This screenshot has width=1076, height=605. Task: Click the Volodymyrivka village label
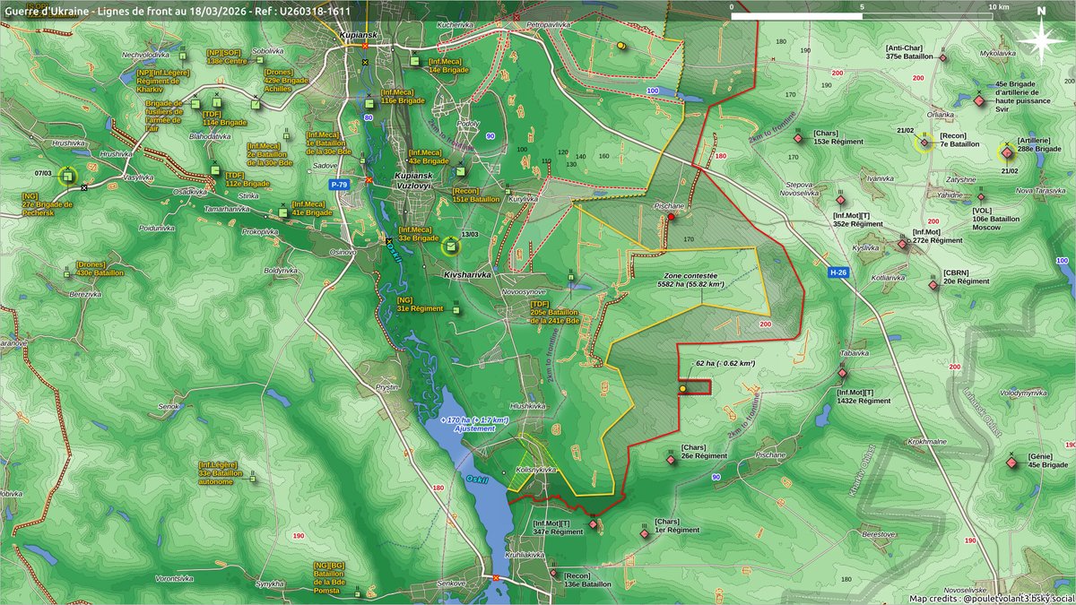(1022, 393)
